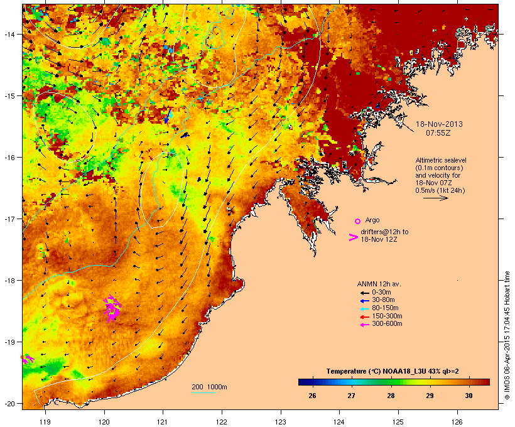Viewport: 515px width, 427px height.
Task: Click the 119 longitude axis label
Action: pyautogui.click(x=45, y=422)
